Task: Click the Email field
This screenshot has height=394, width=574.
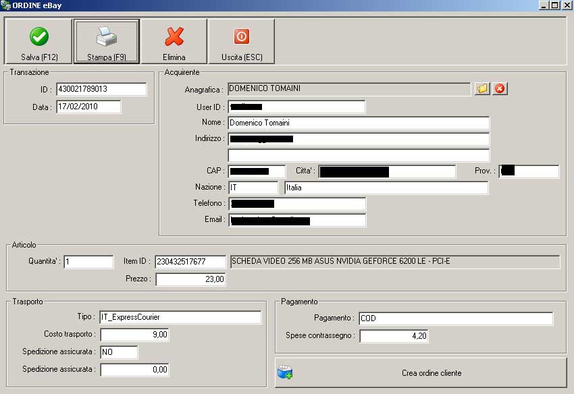Action: (297, 220)
